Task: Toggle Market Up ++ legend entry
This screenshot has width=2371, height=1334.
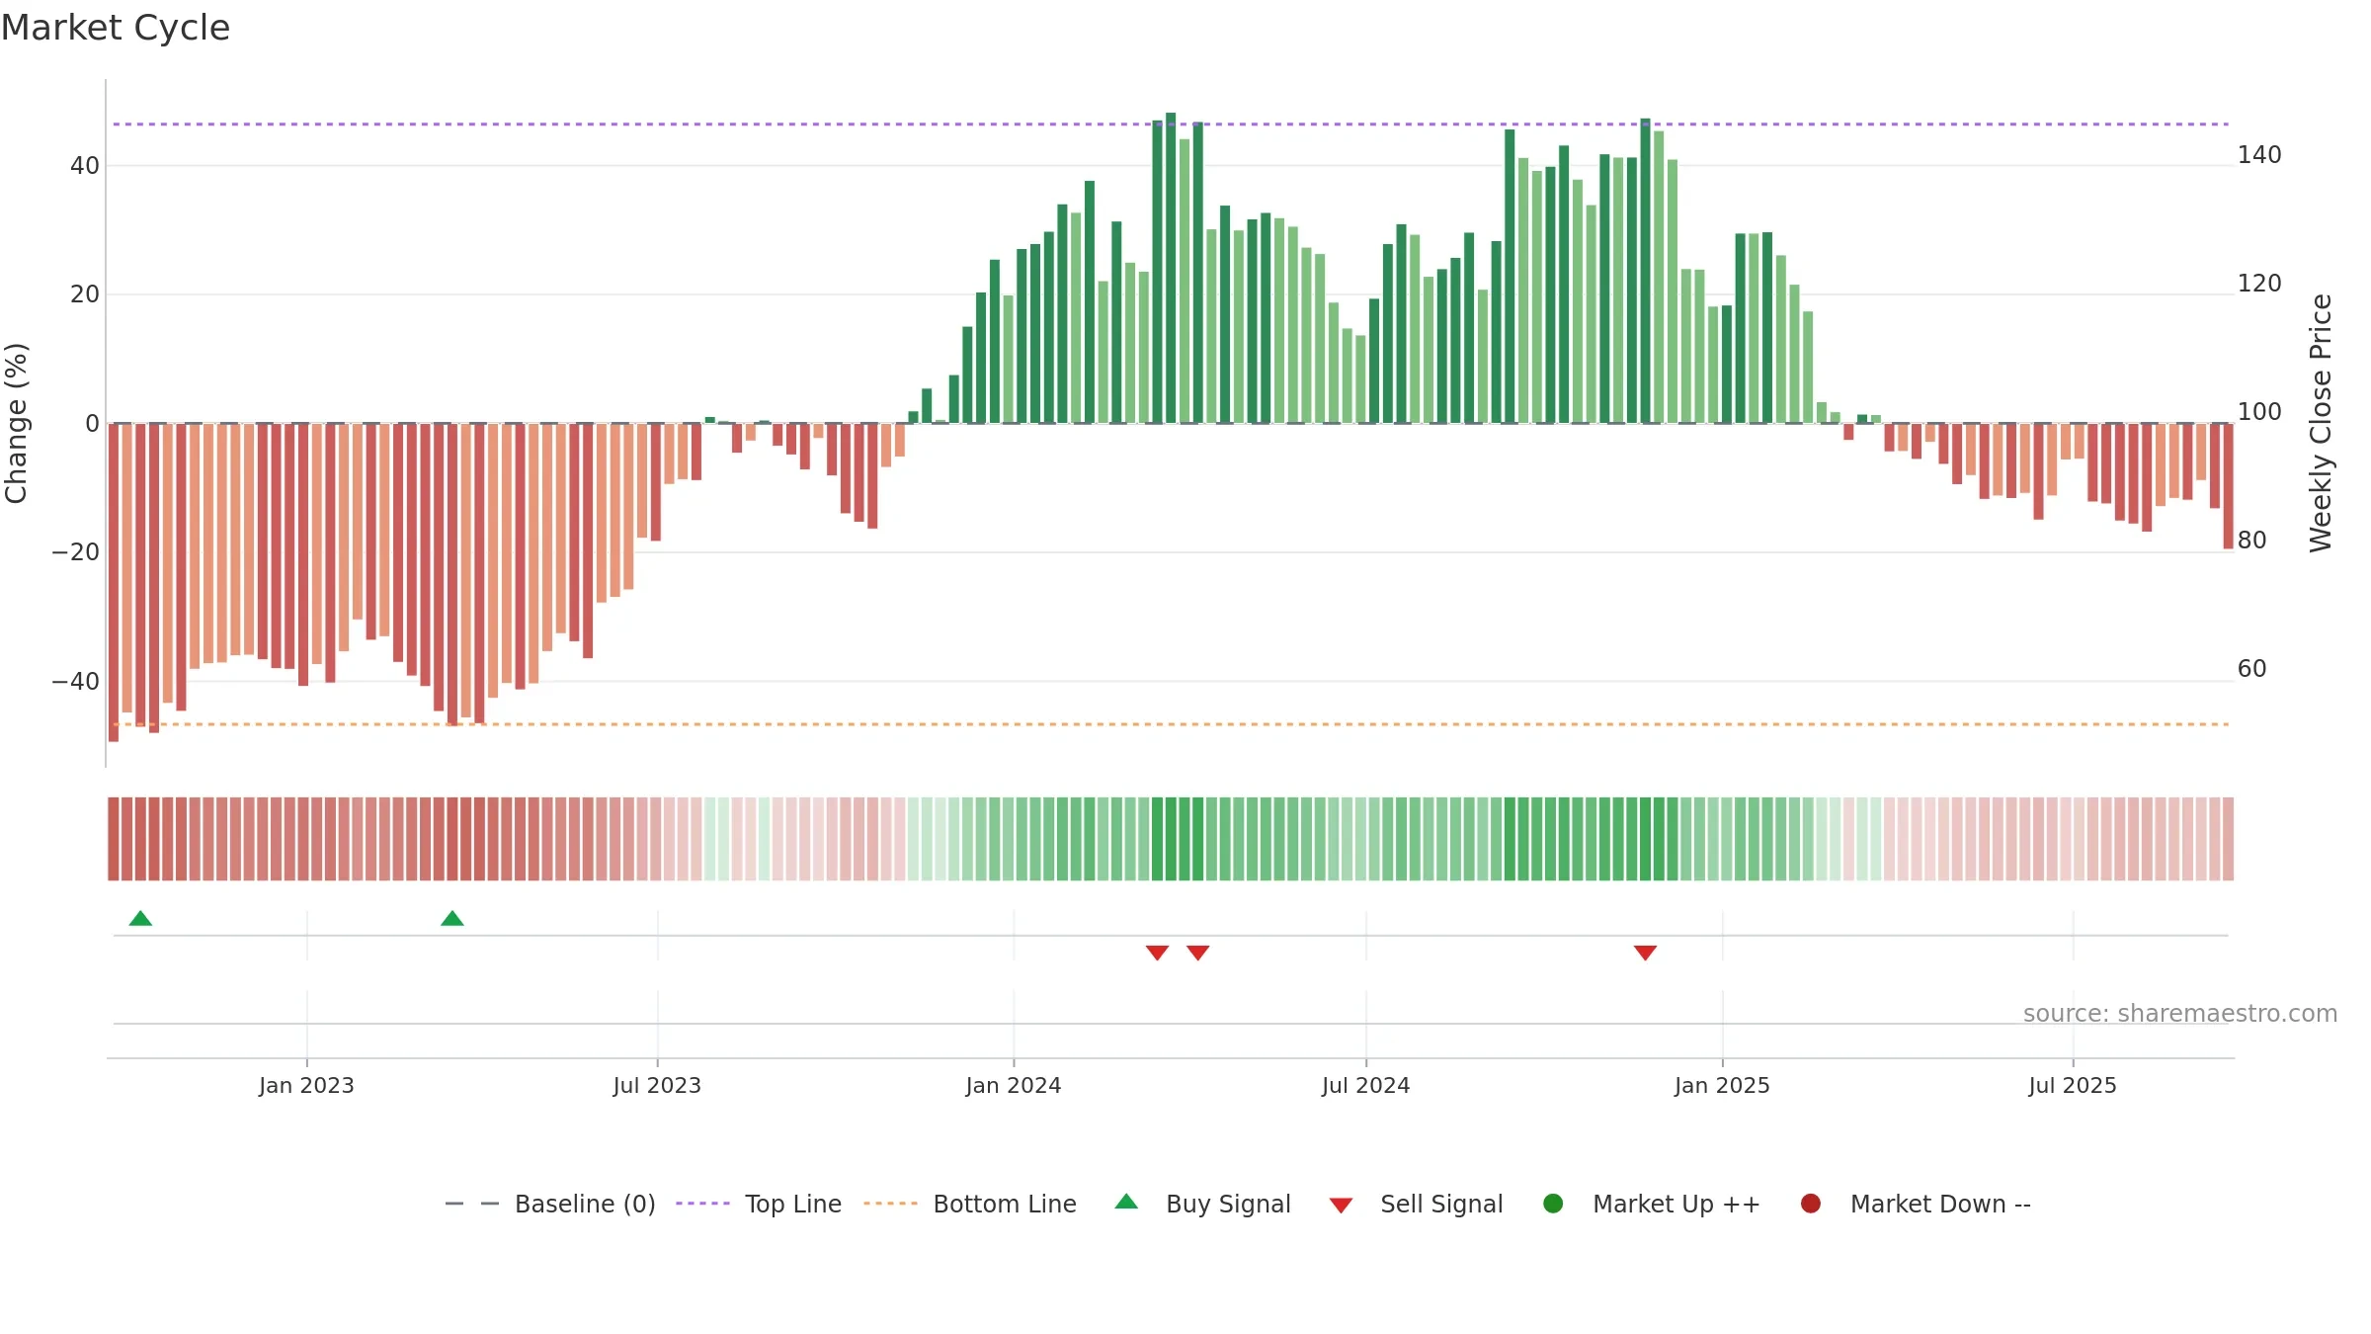Action: tap(1651, 1204)
